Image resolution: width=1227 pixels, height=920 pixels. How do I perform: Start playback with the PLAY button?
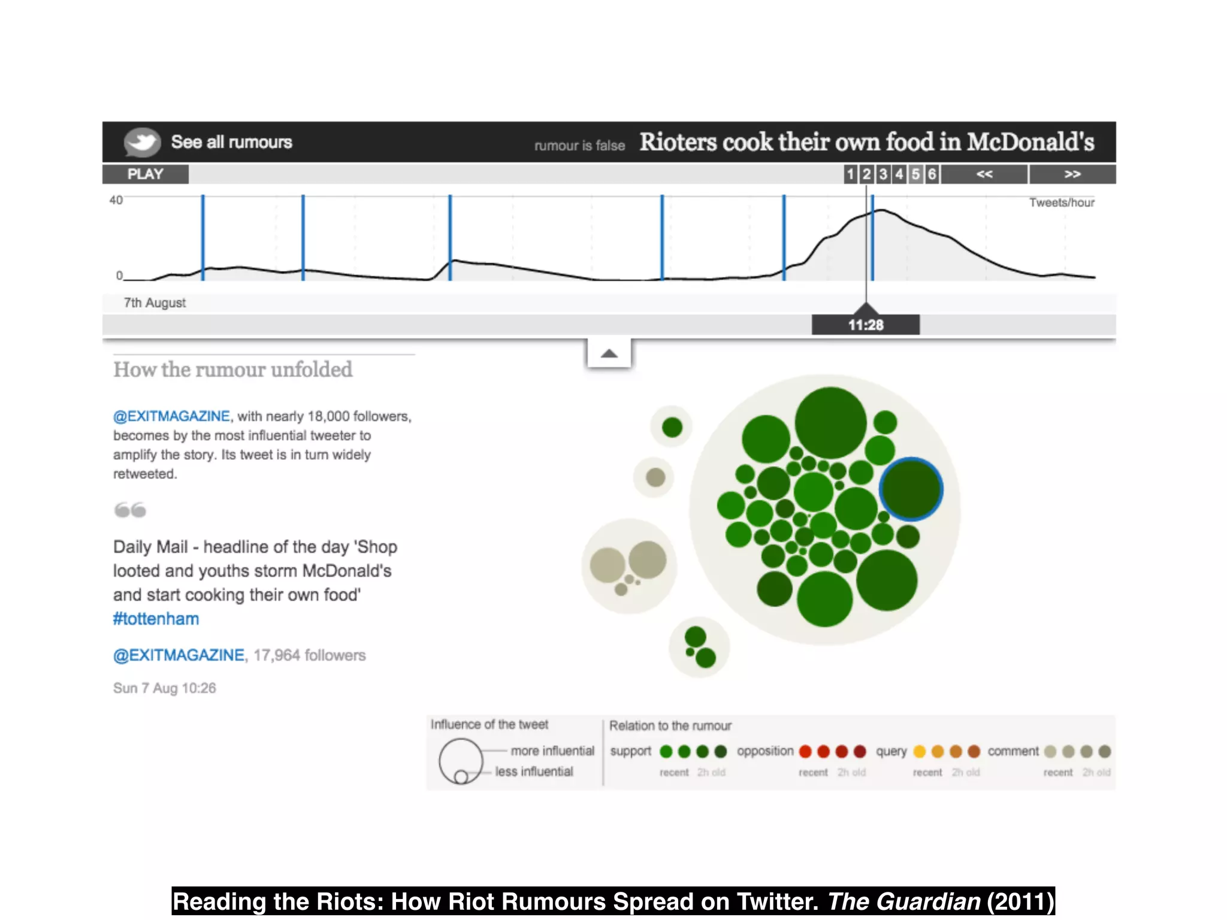click(x=146, y=174)
